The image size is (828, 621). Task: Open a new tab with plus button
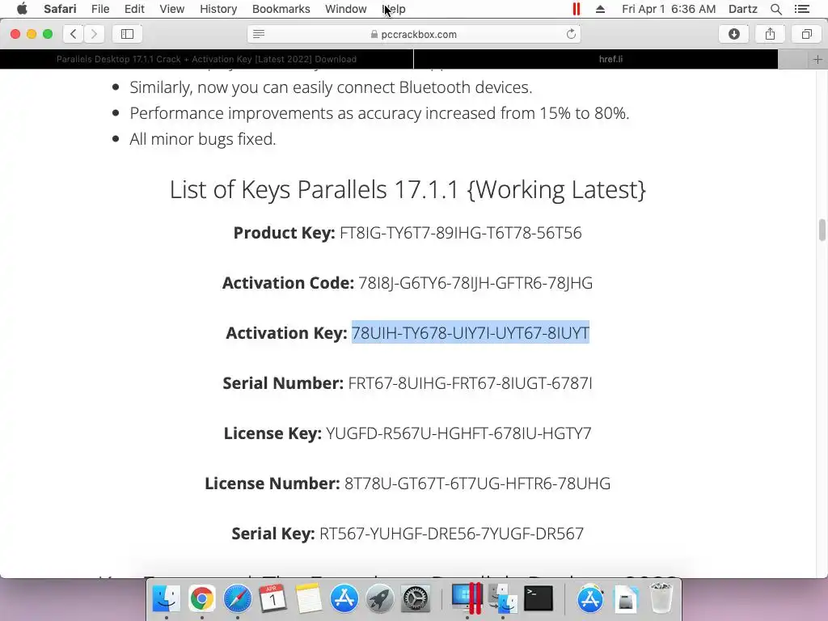pyautogui.click(x=817, y=60)
